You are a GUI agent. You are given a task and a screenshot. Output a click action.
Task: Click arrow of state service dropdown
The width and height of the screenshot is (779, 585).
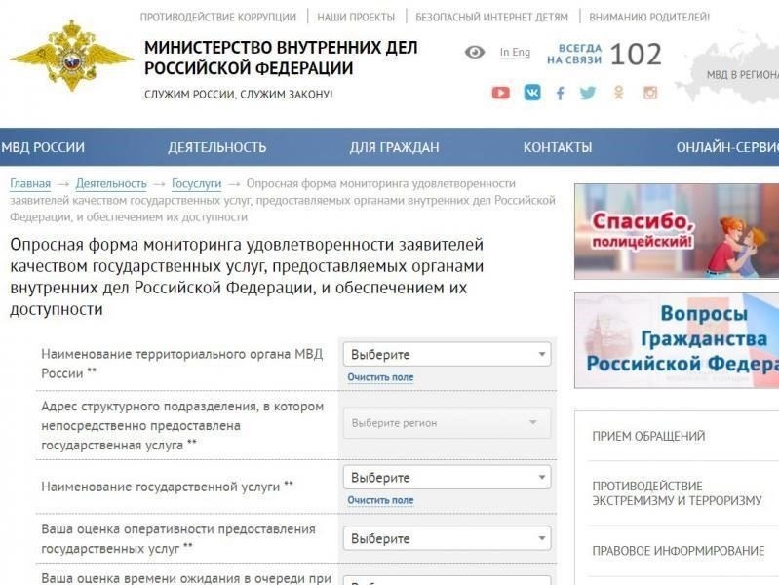542,477
